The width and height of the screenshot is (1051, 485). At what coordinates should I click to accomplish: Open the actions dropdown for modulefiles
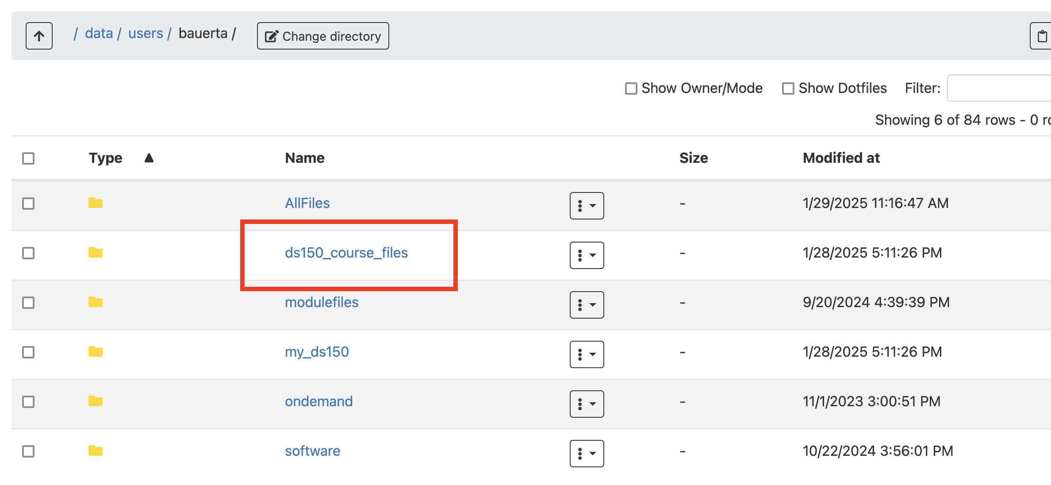click(x=587, y=305)
